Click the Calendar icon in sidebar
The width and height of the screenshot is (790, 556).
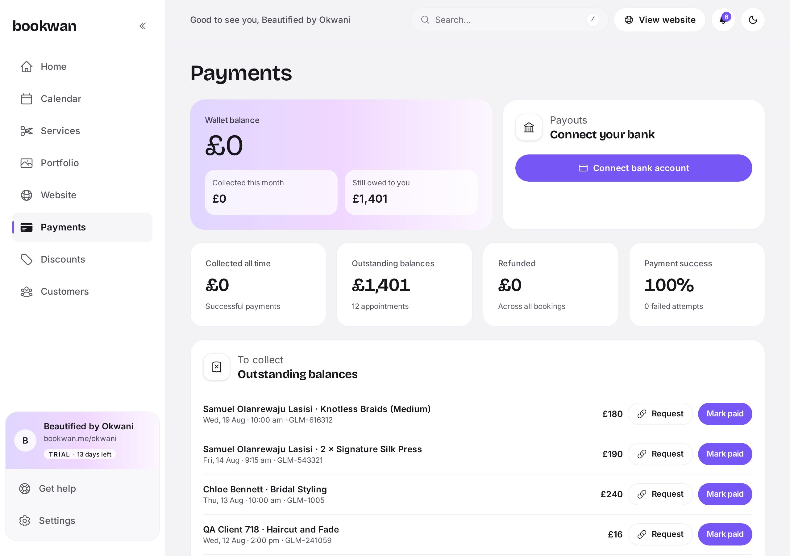pyautogui.click(x=27, y=99)
